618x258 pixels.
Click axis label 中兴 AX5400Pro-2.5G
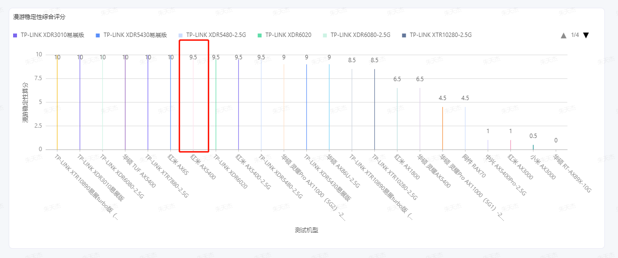click(x=505, y=175)
